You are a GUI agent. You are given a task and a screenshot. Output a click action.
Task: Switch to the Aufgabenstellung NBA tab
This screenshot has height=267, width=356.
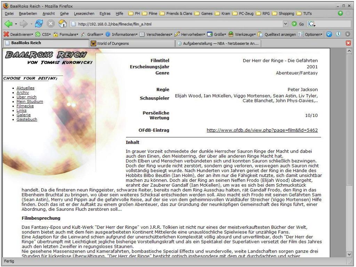[x=218, y=43]
